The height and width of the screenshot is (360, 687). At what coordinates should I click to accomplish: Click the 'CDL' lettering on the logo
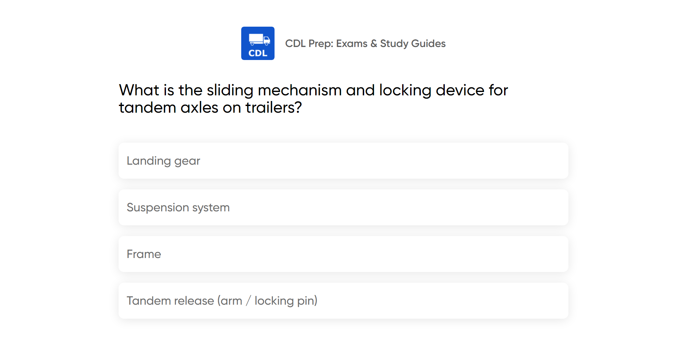258,53
